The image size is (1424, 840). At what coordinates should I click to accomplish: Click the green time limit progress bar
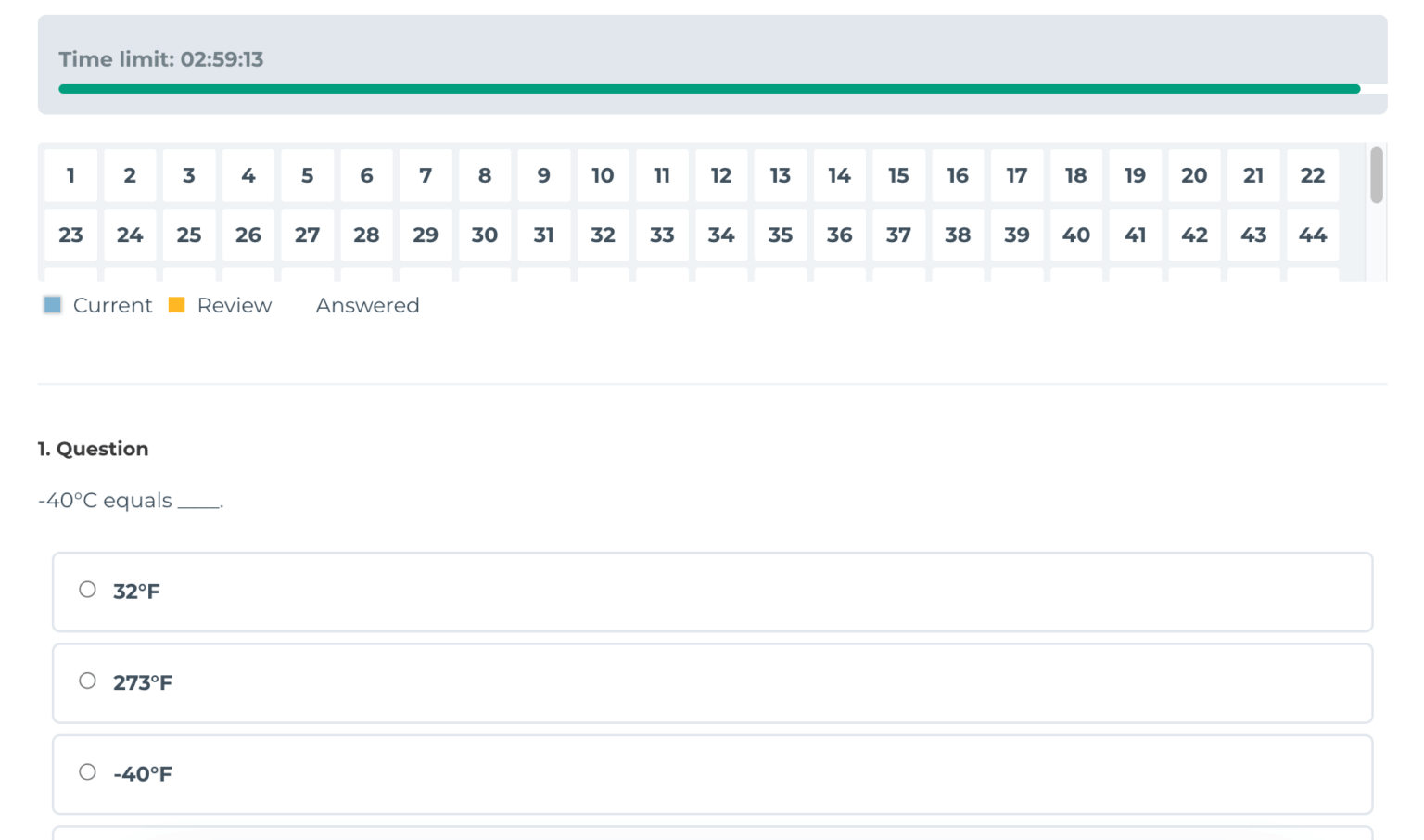(708, 89)
